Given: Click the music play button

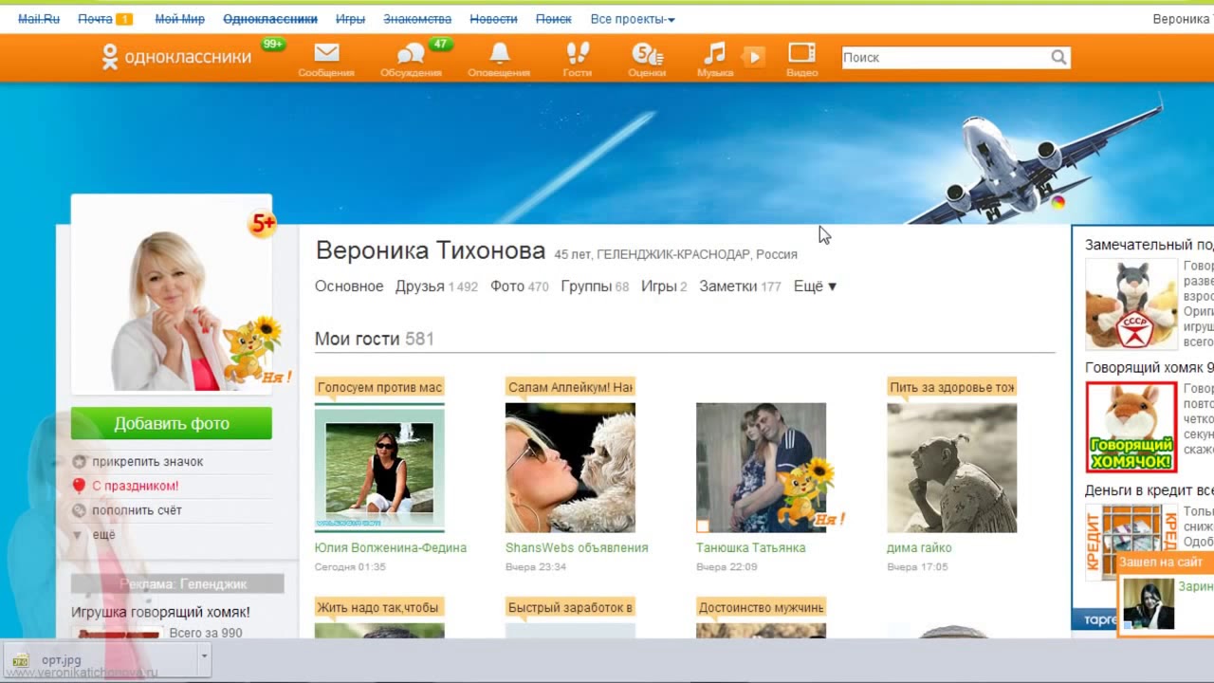Looking at the screenshot, I should (753, 57).
